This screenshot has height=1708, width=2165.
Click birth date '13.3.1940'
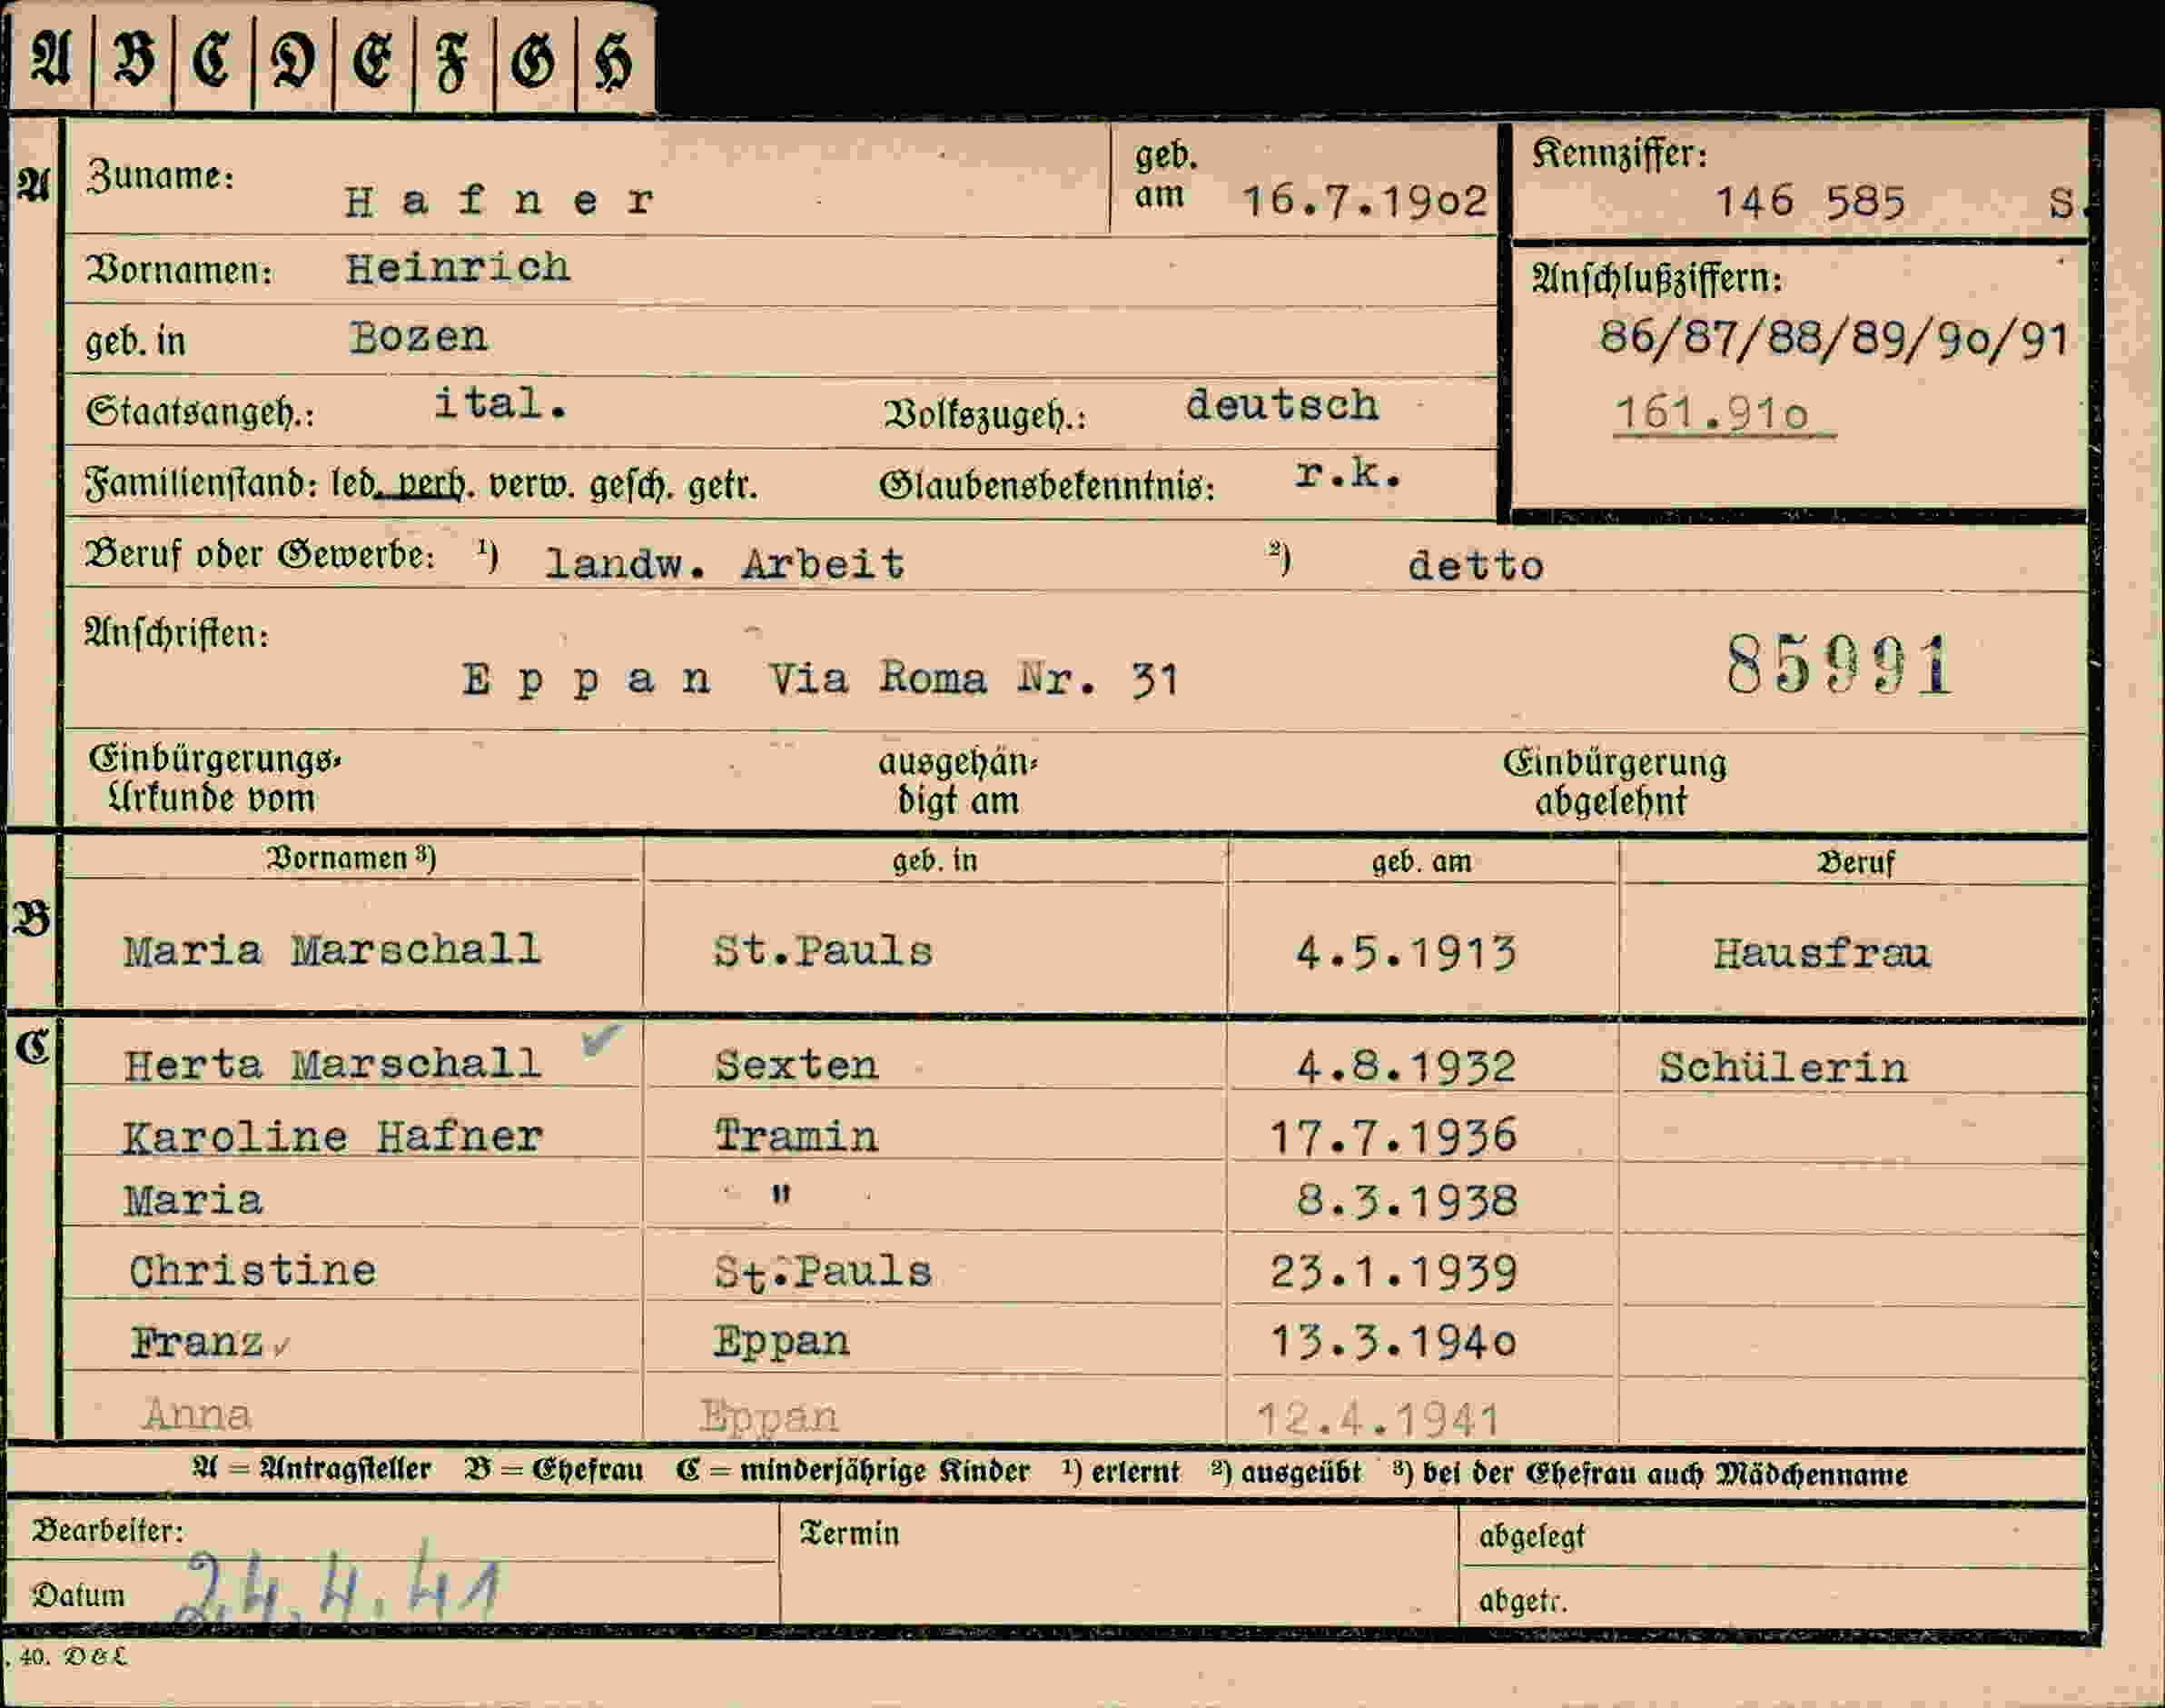[x=1393, y=1342]
